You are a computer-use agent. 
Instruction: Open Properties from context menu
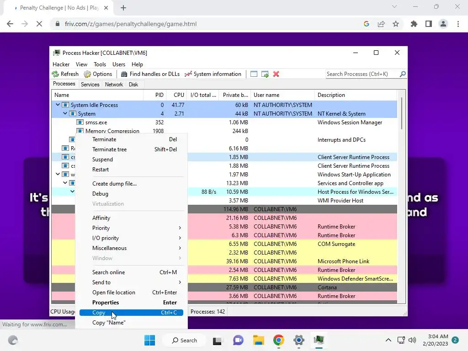[131, 303]
